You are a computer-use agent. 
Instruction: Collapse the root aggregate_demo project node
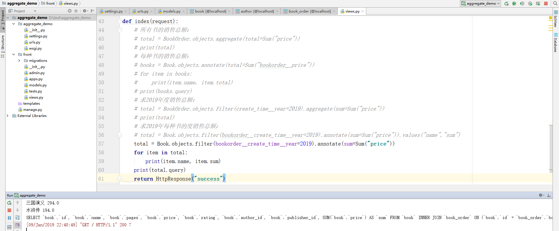[8, 18]
